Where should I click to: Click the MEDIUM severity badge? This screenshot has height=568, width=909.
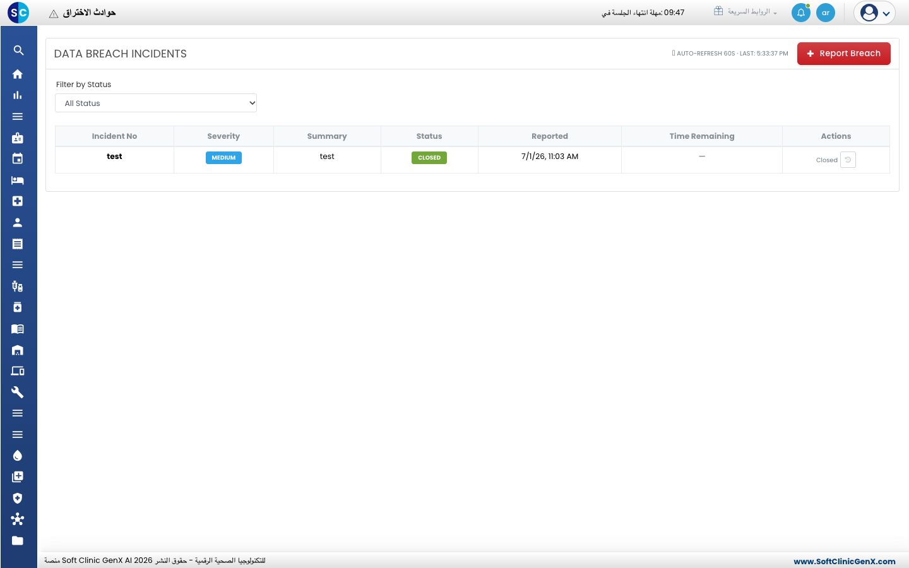(223, 158)
